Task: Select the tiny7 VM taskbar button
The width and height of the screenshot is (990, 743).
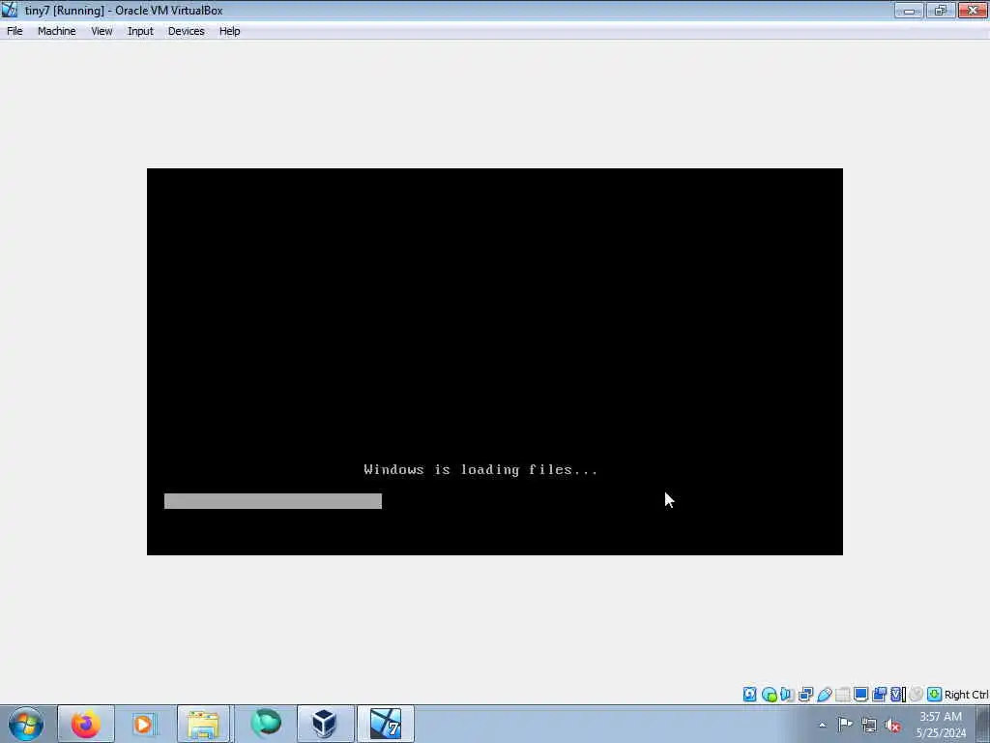Action: 386,724
